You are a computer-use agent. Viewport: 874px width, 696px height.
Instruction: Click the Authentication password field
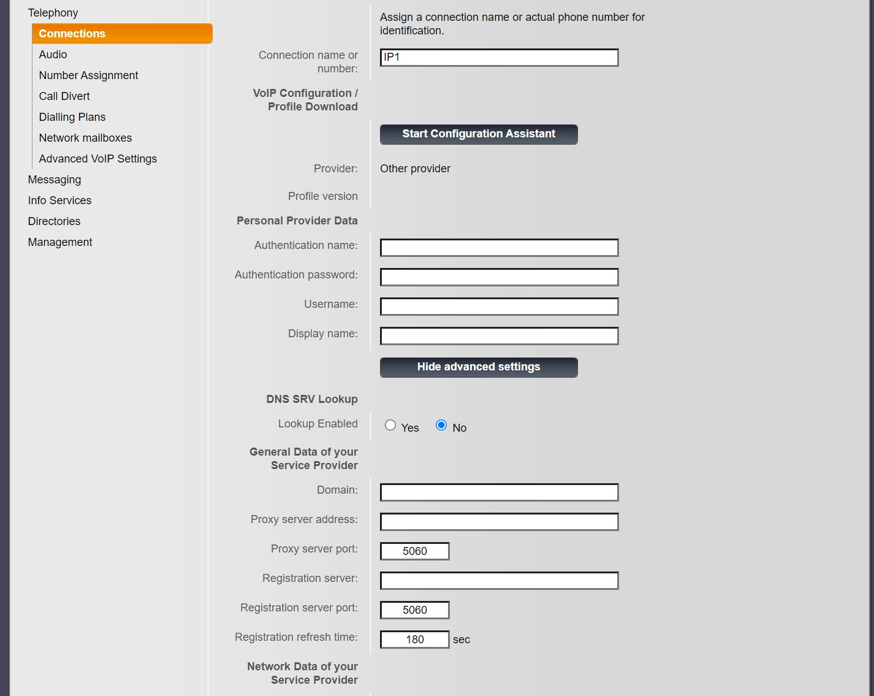pyautogui.click(x=499, y=277)
